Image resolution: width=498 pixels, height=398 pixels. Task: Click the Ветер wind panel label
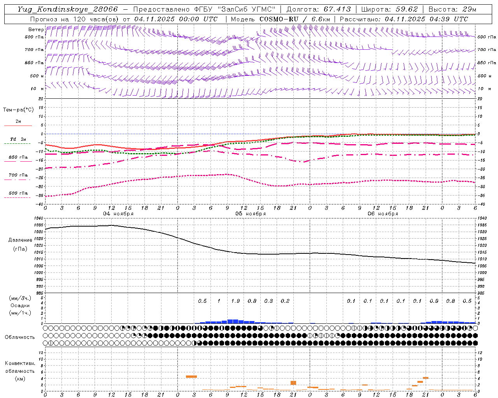pyautogui.click(x=36, y=30)
